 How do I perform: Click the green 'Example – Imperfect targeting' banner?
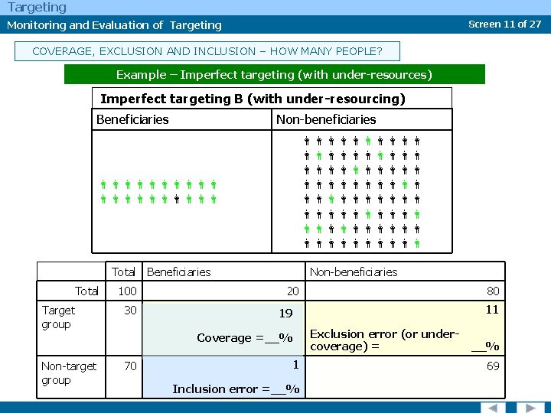275,74
